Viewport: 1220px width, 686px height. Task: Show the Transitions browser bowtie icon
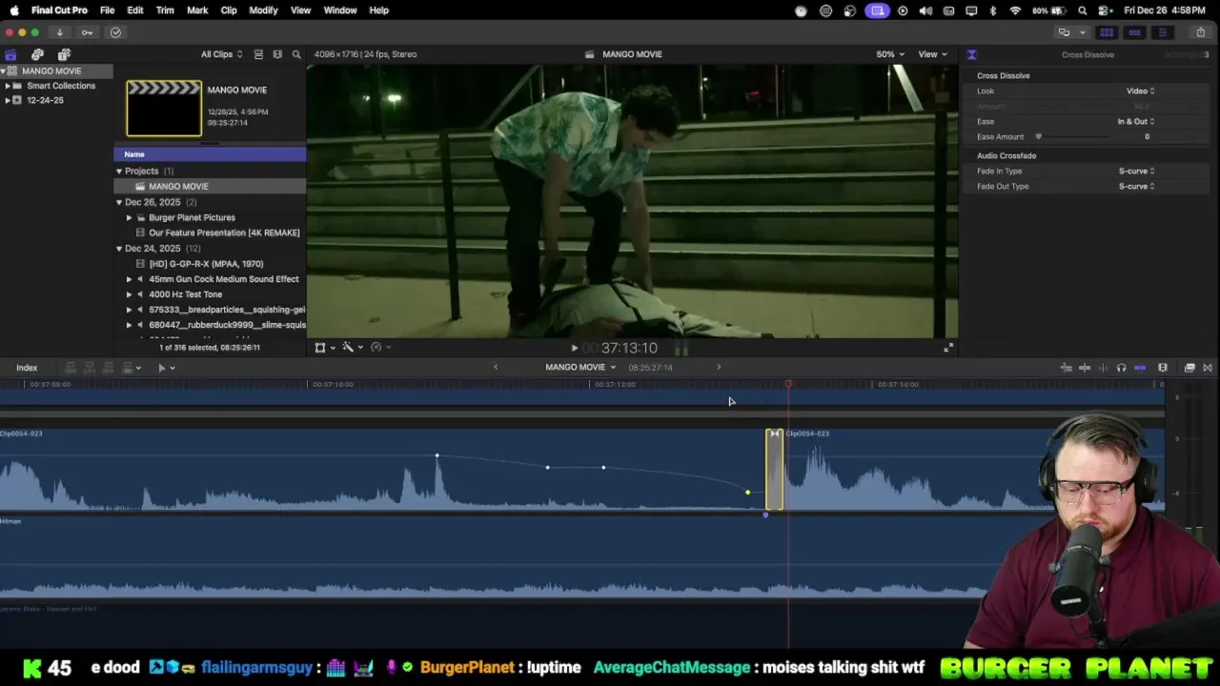tap(1208, 368)
